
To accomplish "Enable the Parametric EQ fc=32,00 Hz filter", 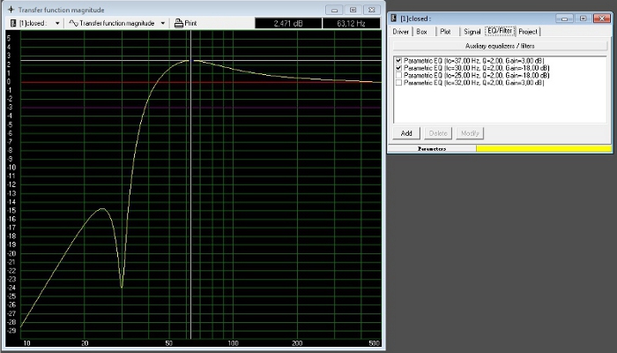I will 398,82.
